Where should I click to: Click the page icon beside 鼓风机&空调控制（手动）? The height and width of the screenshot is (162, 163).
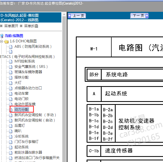(x=10, y=115)
